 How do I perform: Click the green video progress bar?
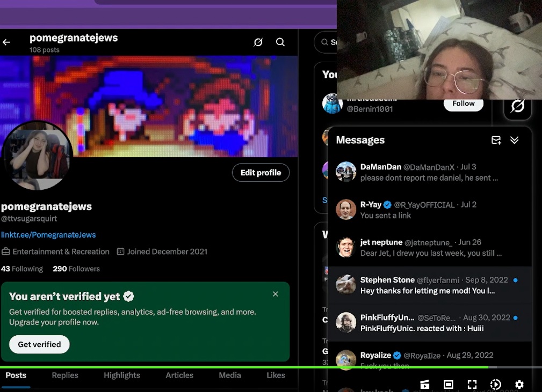pos(244,367)
